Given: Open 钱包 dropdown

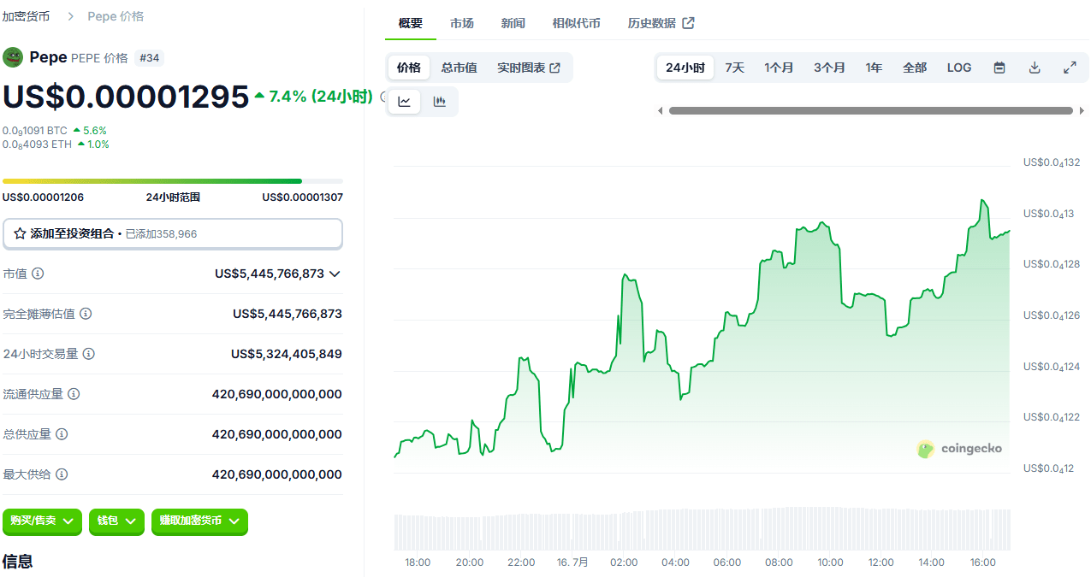Looking at the screenshot, I should (116, 521).
